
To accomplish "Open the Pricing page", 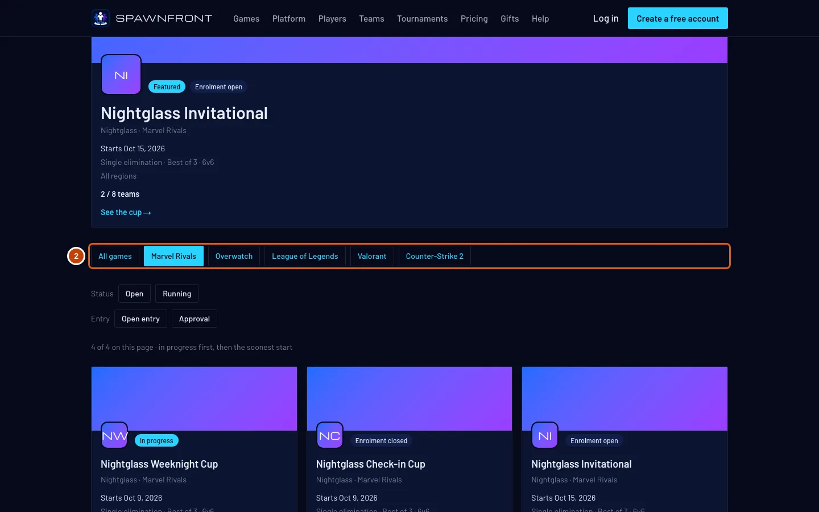I will click(x=474, y=19).
